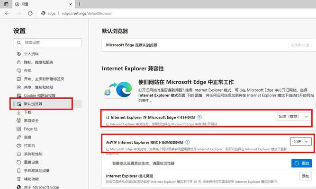Open 系统和性能 settings
This screenshot has width=316, height=189.
pos(33,154)
